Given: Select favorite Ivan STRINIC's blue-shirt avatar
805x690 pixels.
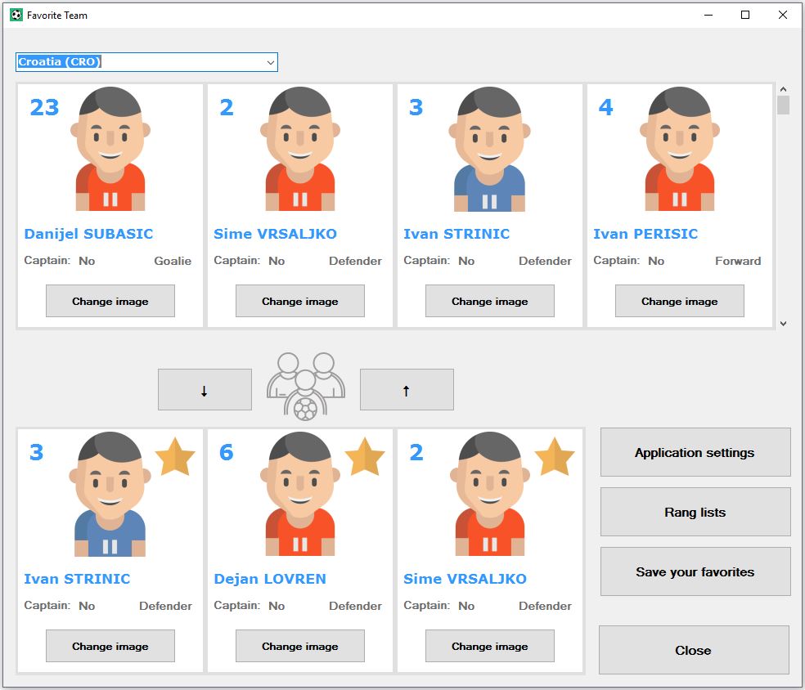Looking at the screenshot, I should pyautogui.click(x=110, y=494).
